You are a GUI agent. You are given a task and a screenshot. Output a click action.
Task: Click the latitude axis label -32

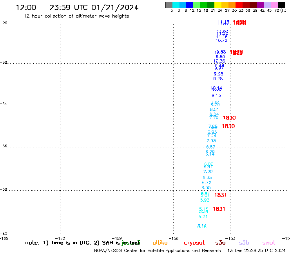[4, 63]
